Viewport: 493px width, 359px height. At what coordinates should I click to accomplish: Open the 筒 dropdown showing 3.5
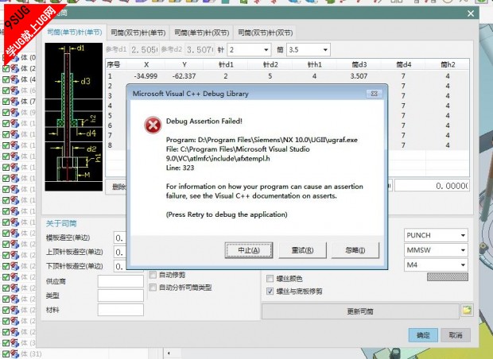pos(309,49)
